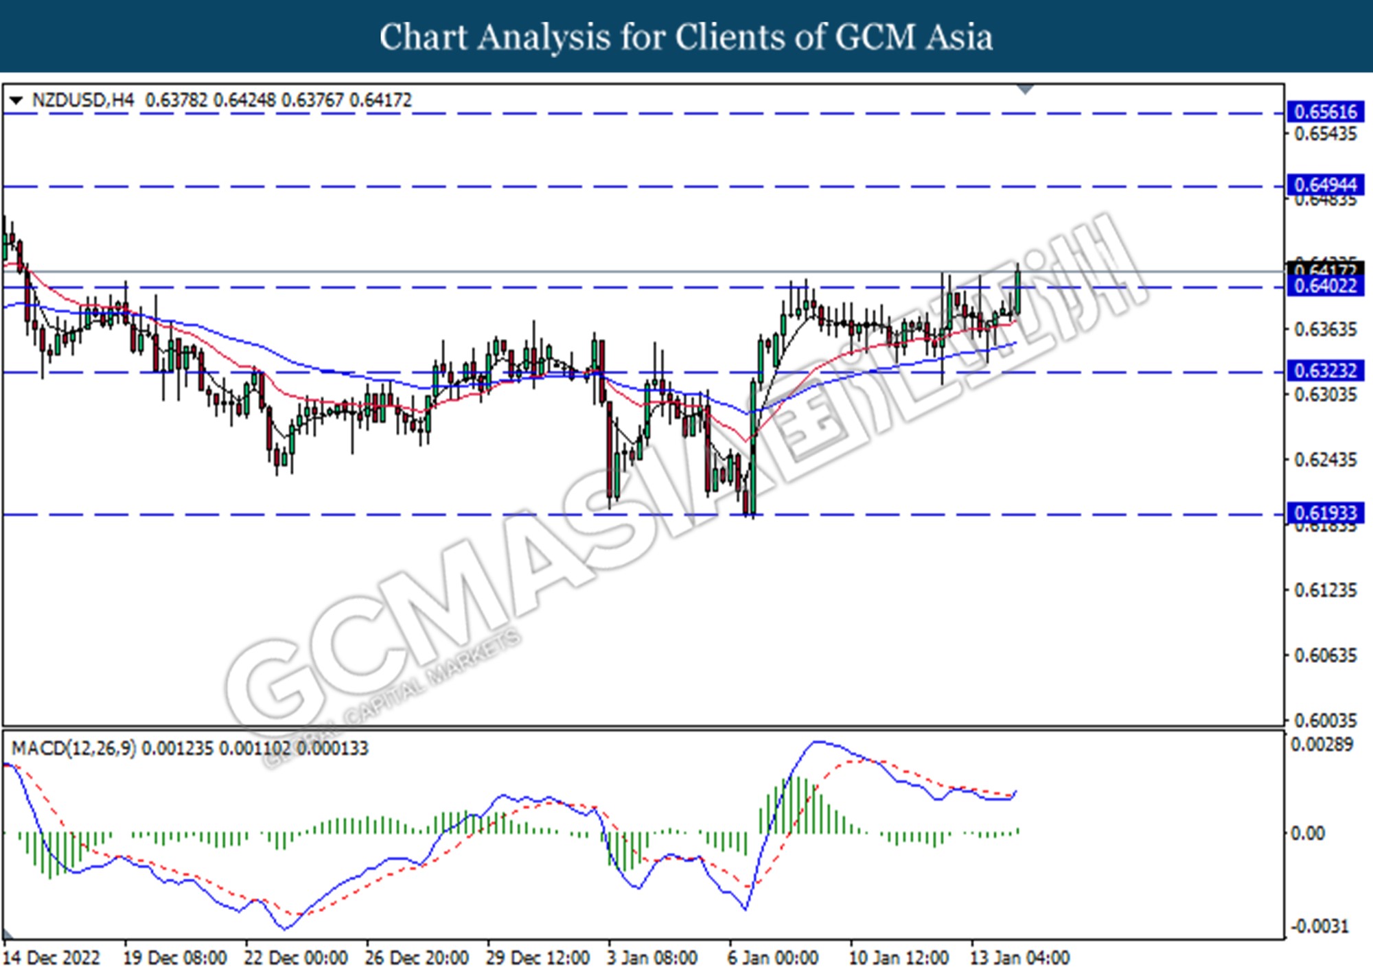The height and width of the screenshot is (980, 1373).
Task: Select the 0.61933 price level label
Action: coord(1325,513)
